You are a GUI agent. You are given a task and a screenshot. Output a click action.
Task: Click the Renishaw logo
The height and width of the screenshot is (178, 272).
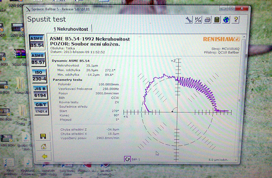(222, 39)
